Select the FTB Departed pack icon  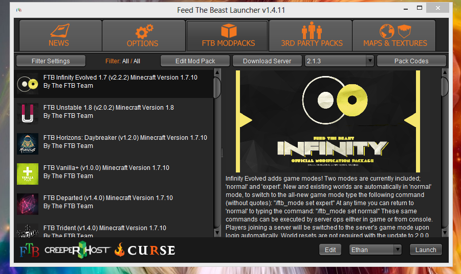[x=28, y=204]
